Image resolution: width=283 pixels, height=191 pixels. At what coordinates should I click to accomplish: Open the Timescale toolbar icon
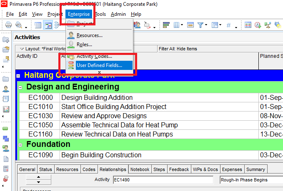(190, 25)
